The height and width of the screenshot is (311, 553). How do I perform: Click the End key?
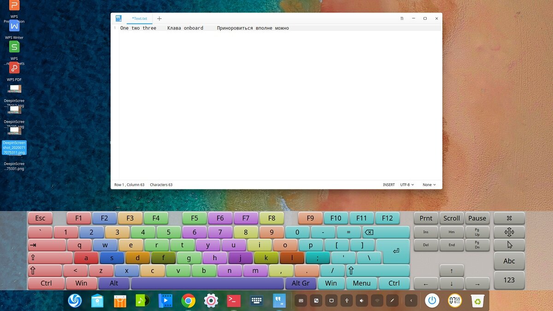(x=452, y=245)
